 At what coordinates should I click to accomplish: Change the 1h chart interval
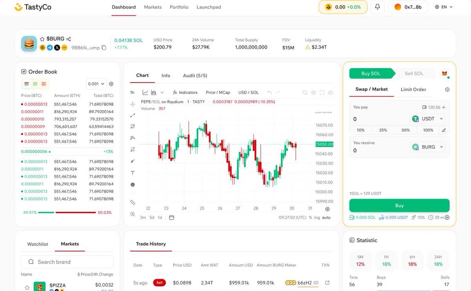tap(132, 92)
